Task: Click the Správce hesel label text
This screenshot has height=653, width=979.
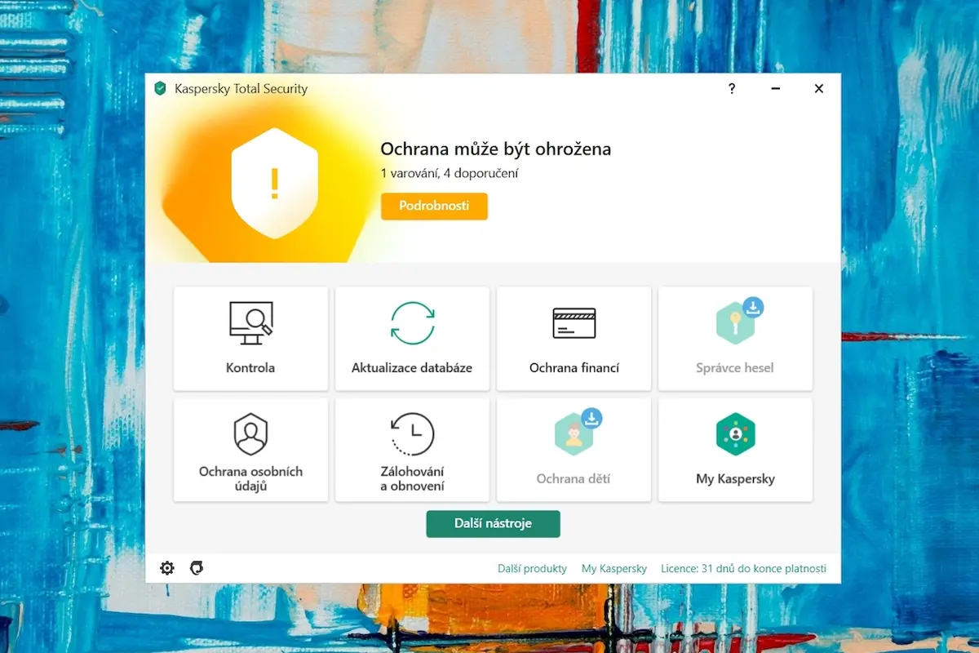Action: click(735, 368)
